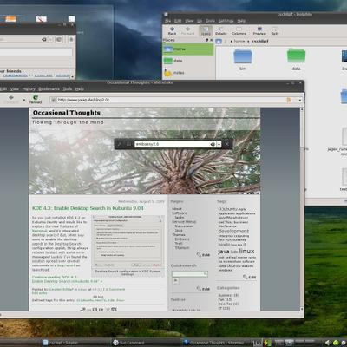The image size is (347, 347).
Task: Expand arrow before home in breadcrumb
Action: tap(231, 42)
